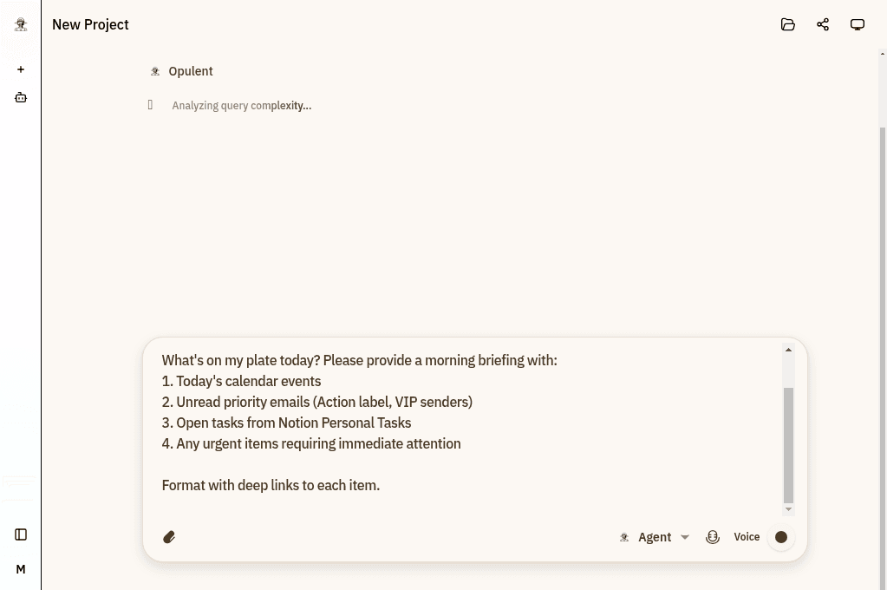Start a new chat with the plus button
Image resolution: width=887 pixels, height=590 pixels.
coord(21,69)
